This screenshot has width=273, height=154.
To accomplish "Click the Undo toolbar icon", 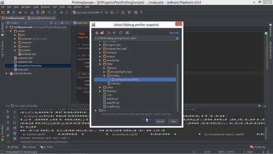I will point(20,12).
